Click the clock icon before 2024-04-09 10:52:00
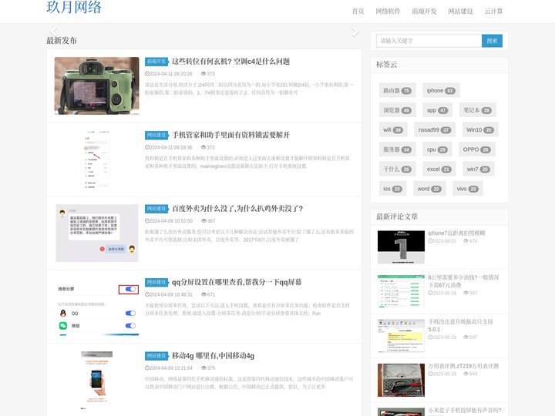This screenshot has height=416, width=555. [x=147, y=221]
